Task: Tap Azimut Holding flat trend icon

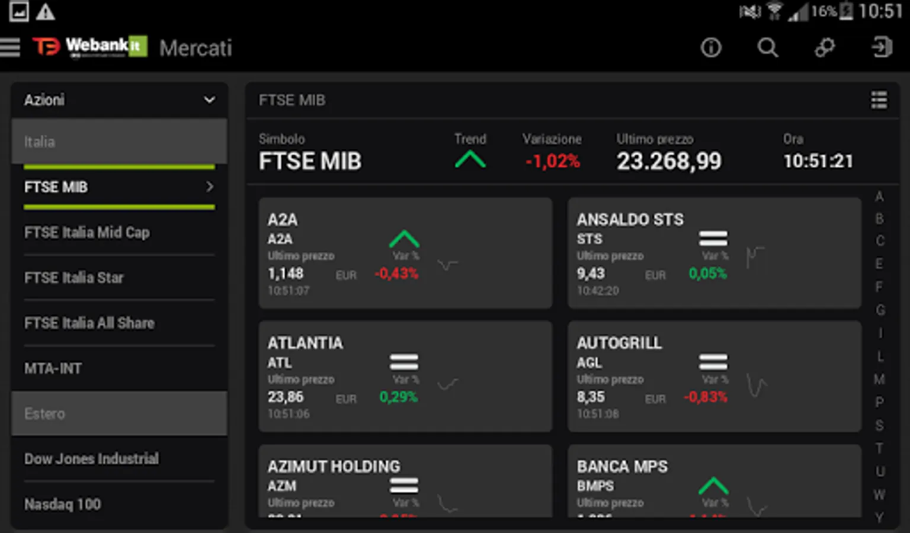Action: (404, 486)
